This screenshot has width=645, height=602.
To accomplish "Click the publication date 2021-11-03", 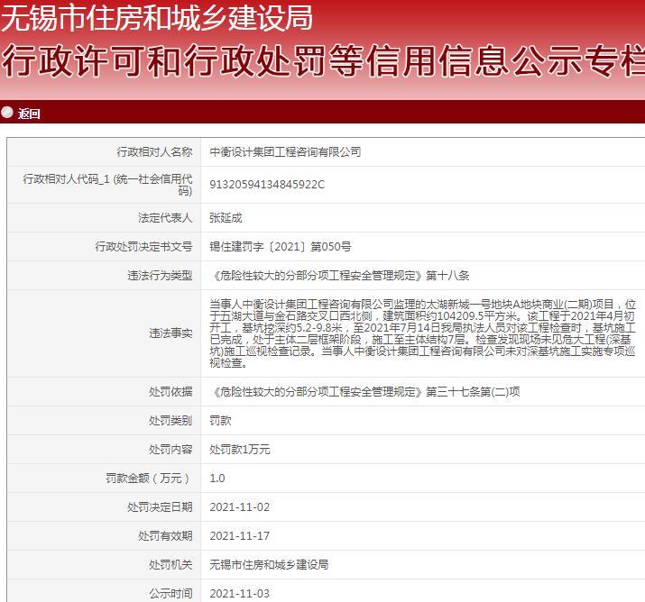I will [239, 593].
